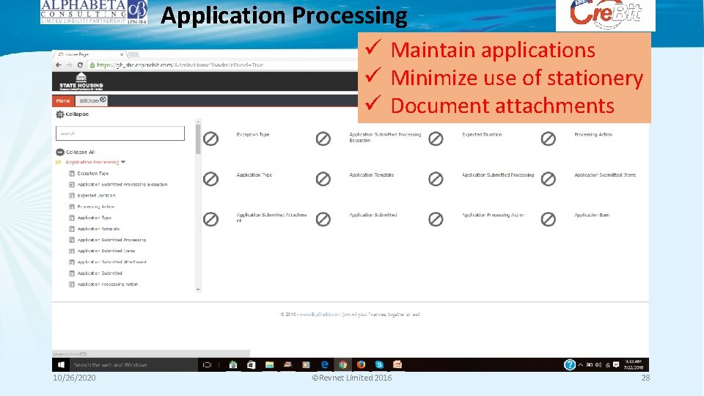This screenshot has height=396, width=704.
Task: Click Application Submitted Processing tile icon
Action: 436,179
